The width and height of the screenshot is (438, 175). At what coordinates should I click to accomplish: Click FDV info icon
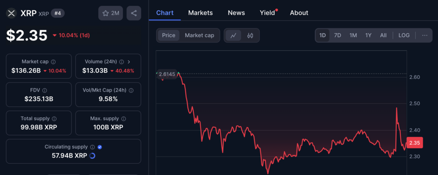[x=45, y=91]
